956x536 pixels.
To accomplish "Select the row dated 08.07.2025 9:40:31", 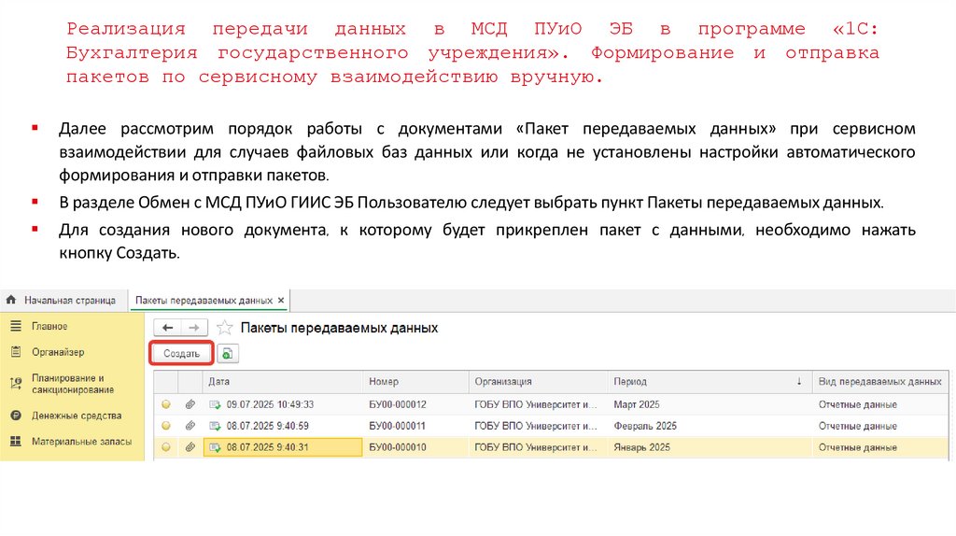I will point(551,447).
